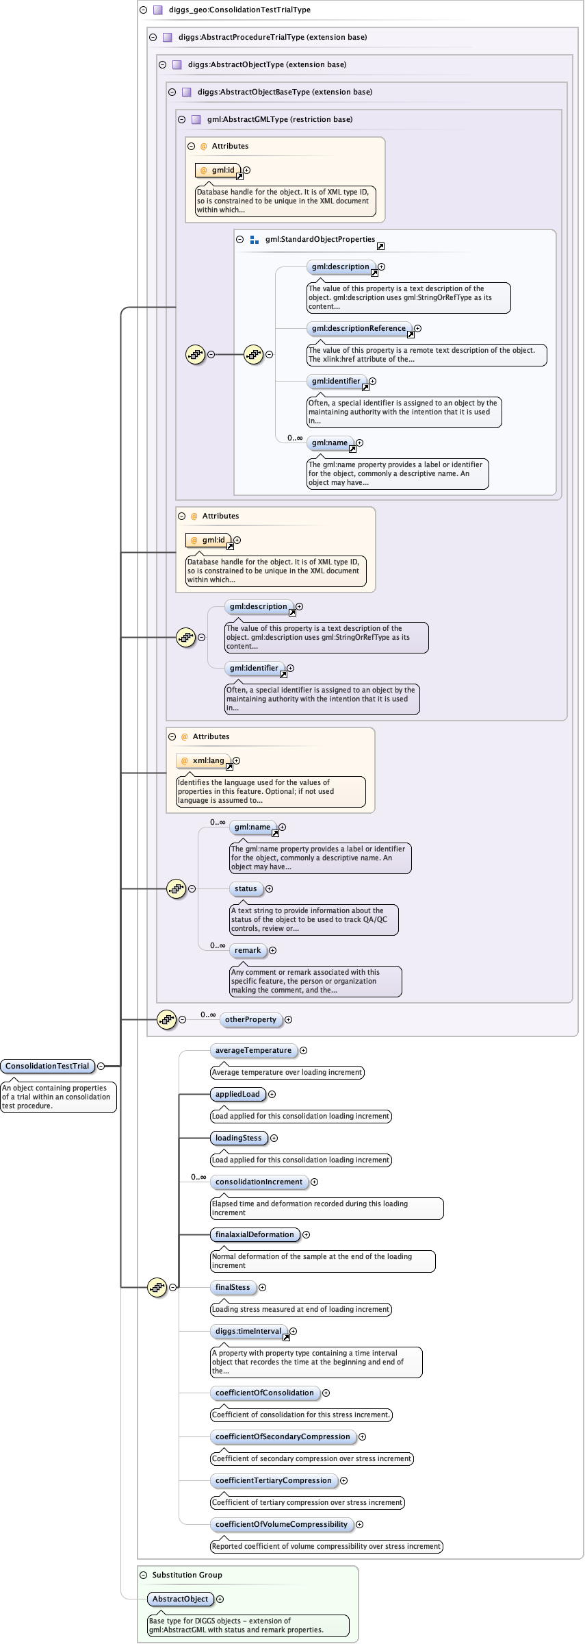Select the loadingStess element
This screenshot has height=1644, width=585.
tap(238, 1138)
